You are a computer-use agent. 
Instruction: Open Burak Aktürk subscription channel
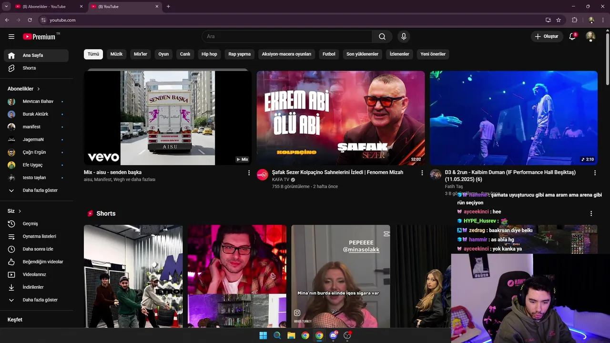(36, 114)
